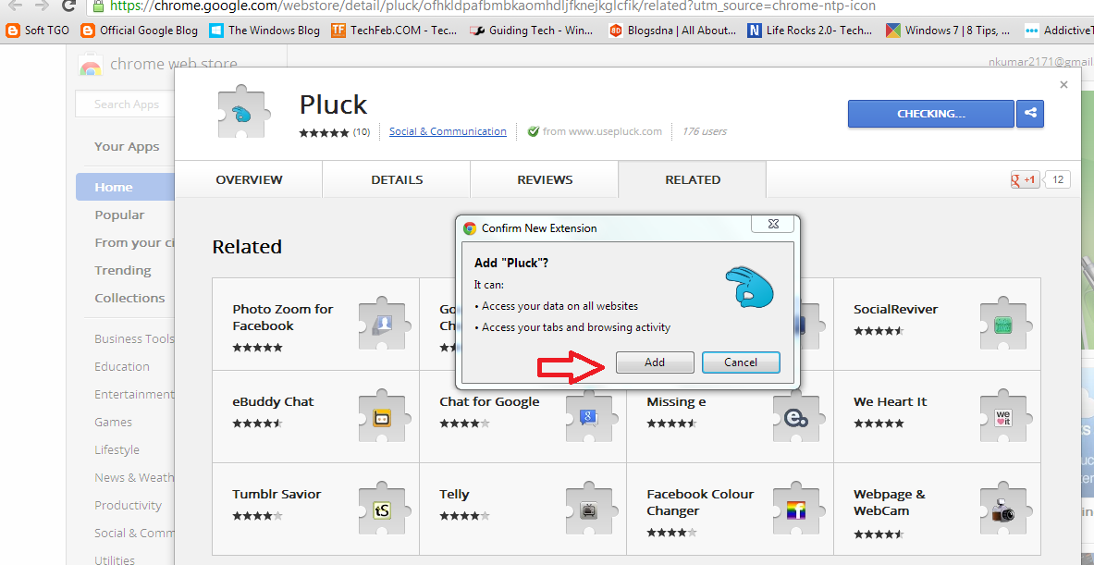Click the Search Apps input field
The width and height of the screenshot is (1094, 565).
[126, 104]
